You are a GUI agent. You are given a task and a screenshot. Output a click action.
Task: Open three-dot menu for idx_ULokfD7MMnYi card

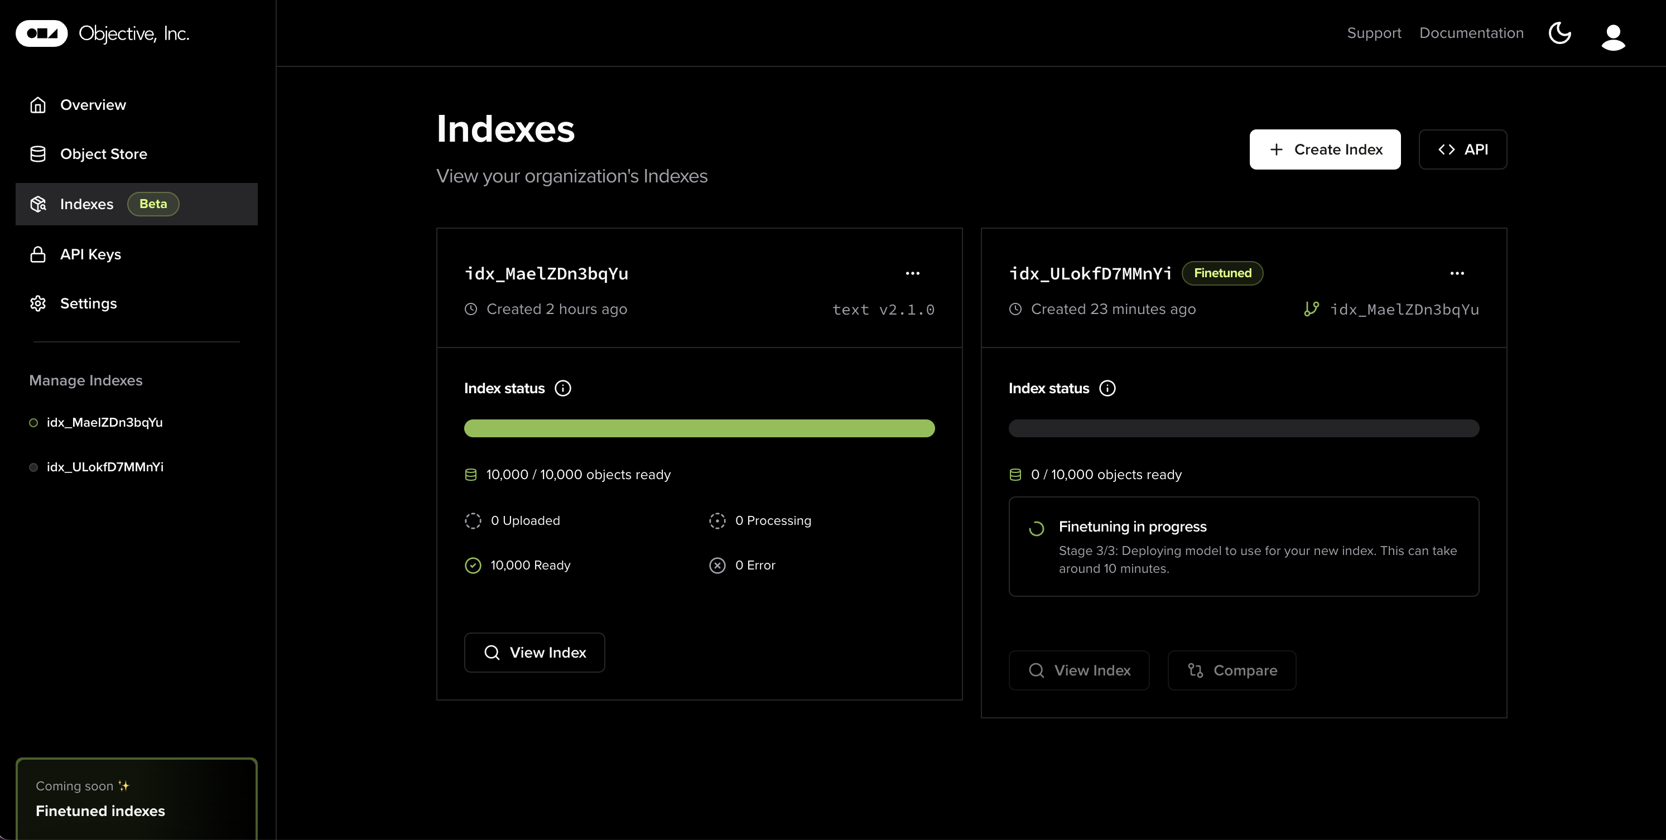1456,273
